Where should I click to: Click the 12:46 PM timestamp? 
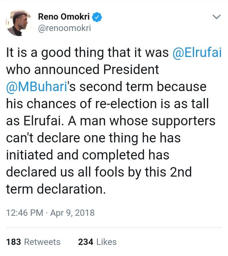pyautogui.click(x=25, y=213)
